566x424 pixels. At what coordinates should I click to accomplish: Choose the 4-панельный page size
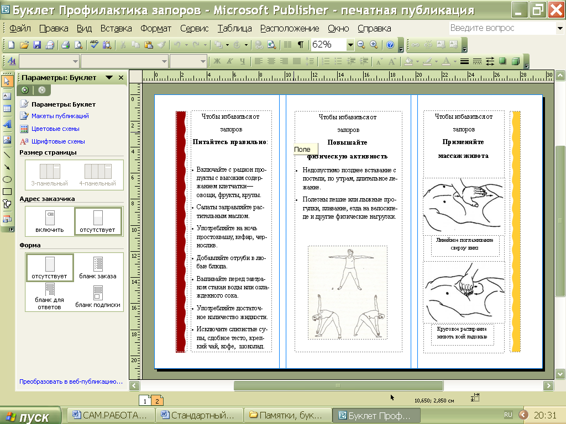97,175
